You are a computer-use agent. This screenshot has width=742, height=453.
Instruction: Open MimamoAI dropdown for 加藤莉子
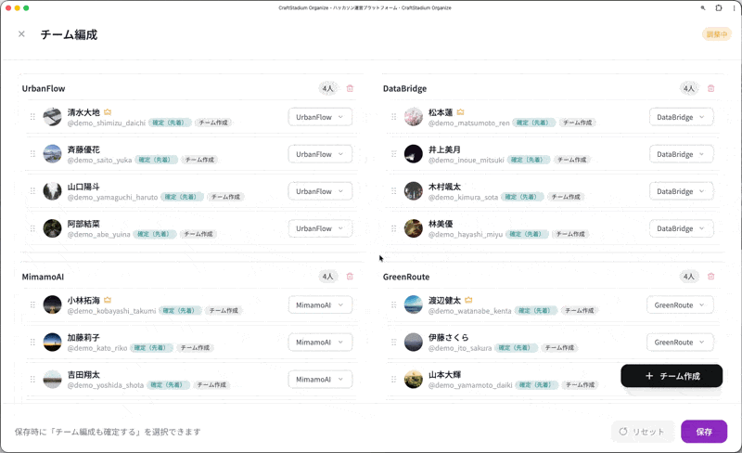point(320,343)
